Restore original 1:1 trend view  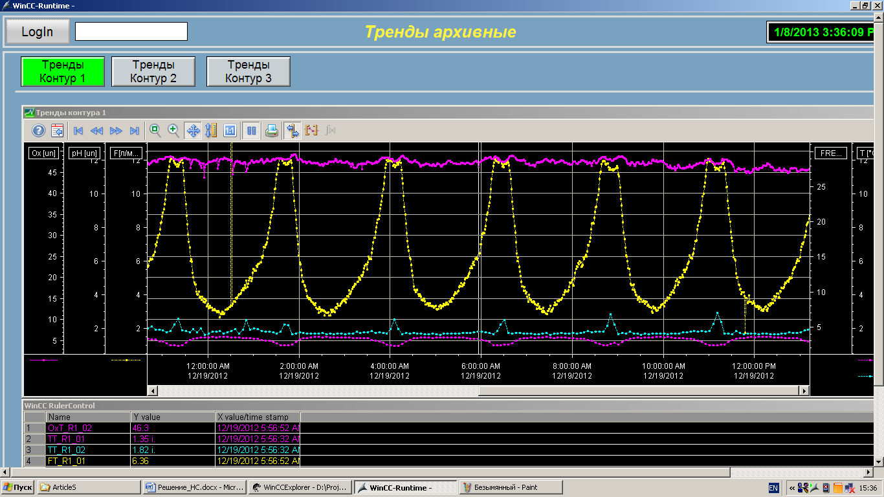230,131
